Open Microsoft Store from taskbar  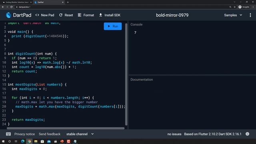click(42, 141)
